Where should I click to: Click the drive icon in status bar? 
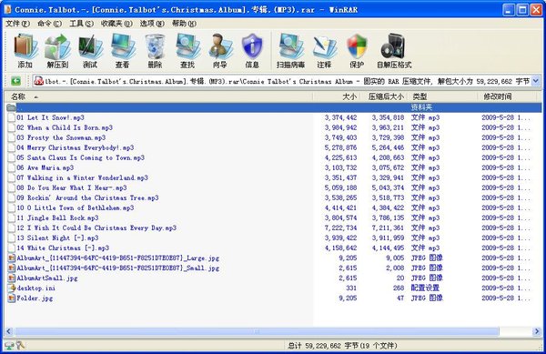click(9, 345)
